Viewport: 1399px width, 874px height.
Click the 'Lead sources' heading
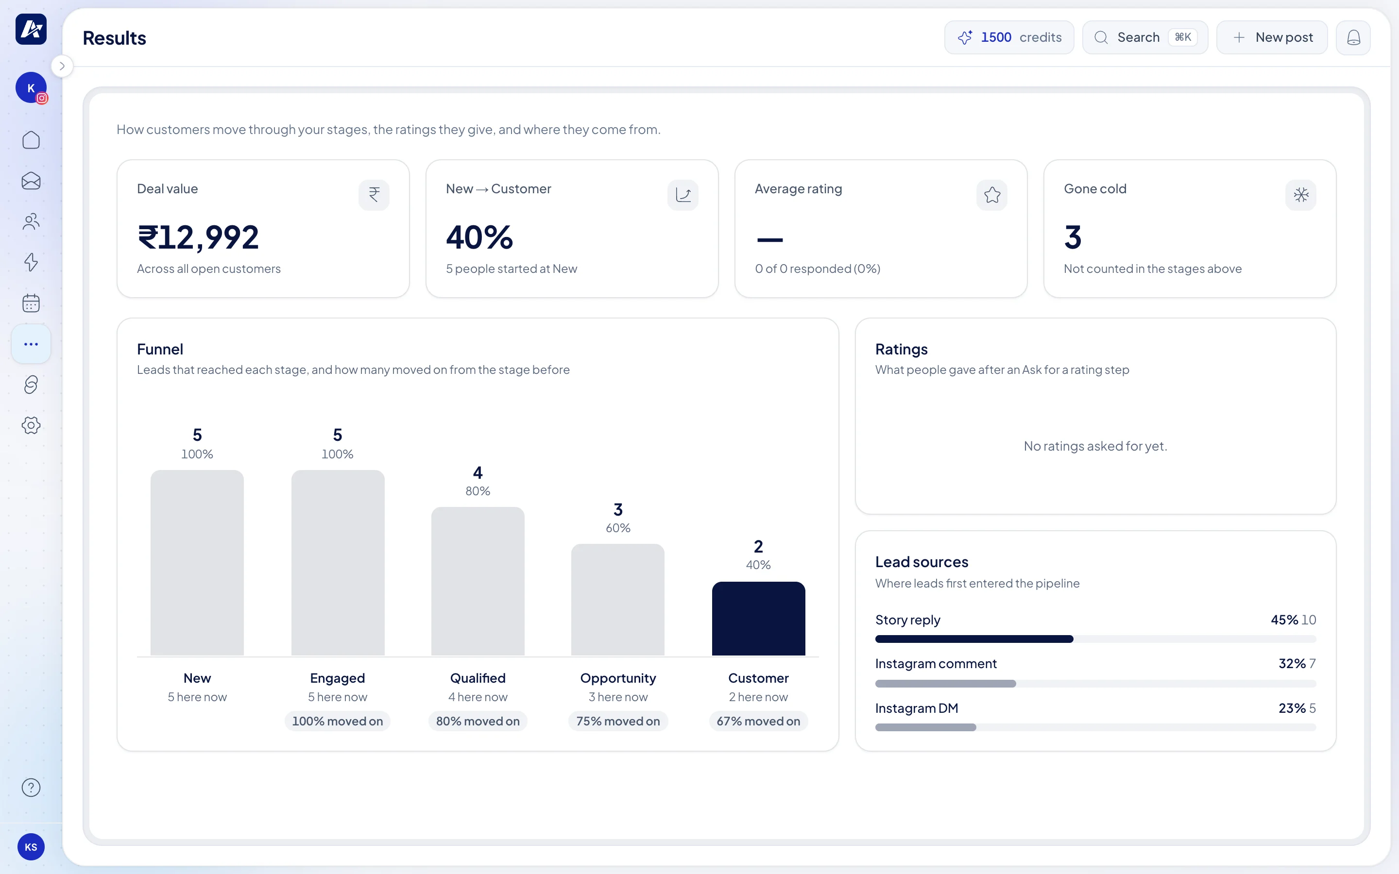pyautogui.click(x=921, y=562)
